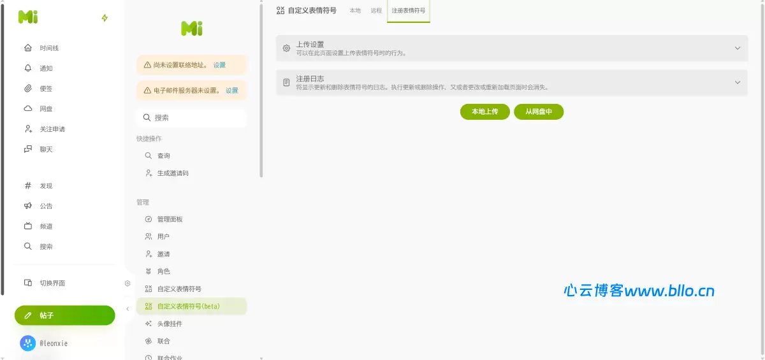The image size is (765, 360).
Task: Click the 帖子 compose button
Action: click(65, 315)
